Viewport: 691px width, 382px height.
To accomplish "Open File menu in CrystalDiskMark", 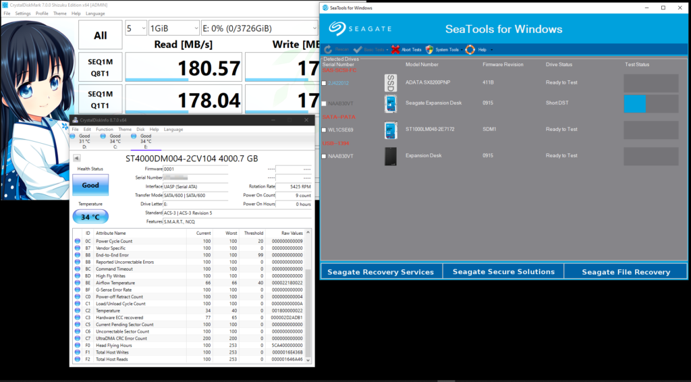I will 7,13.
